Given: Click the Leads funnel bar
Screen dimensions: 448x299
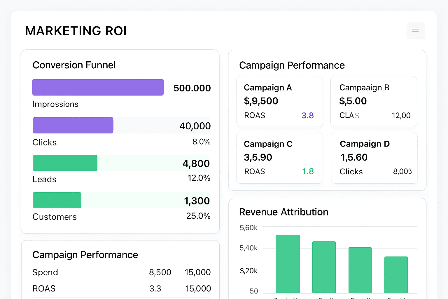Looking at the screenshot, I should pyautogui.click(x=65, y=163).
